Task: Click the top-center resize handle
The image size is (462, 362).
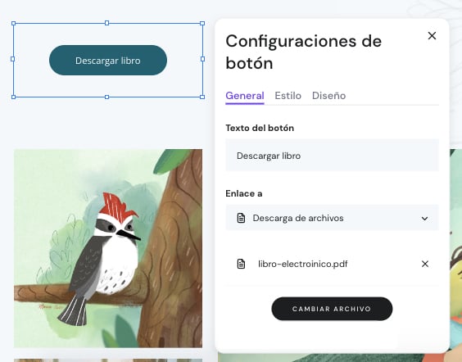Action: coord(107,23)
